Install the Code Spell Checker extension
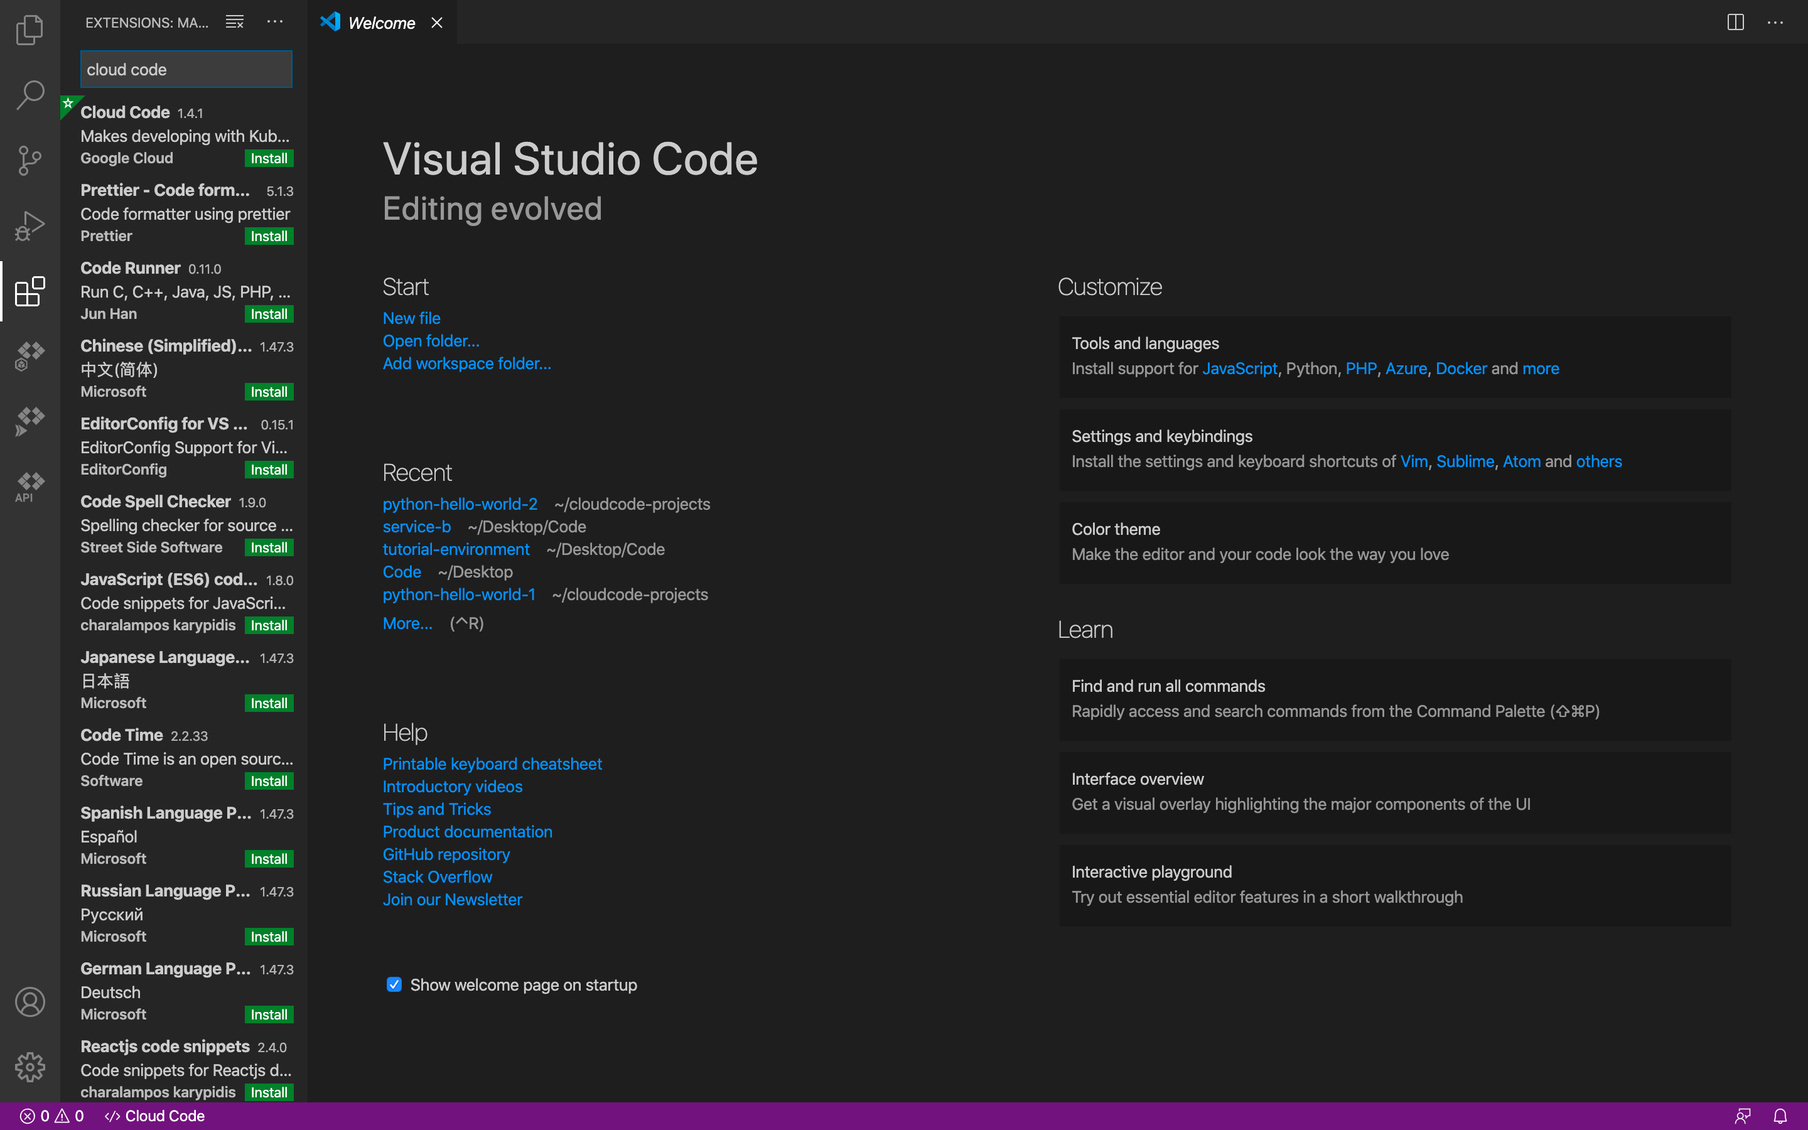 269,547
